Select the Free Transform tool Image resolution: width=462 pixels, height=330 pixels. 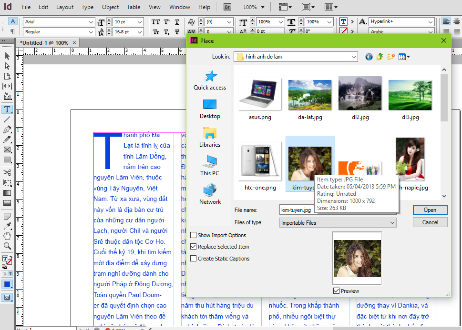click(7, 182)
